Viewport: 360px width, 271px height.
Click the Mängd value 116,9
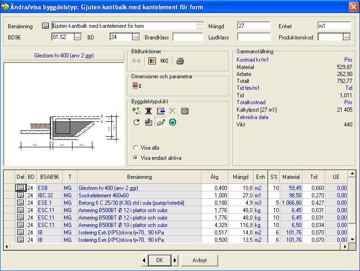point(246,225)
